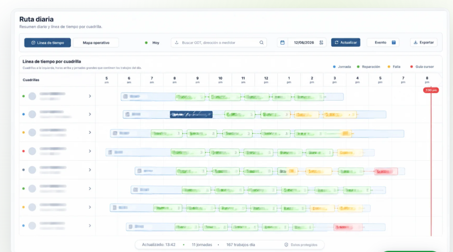Viewport: 453px width, 252px height.
Task: Click the calendar icon beside date 12/08/2026
Action: pyautogui.click(x=282, y=43)
